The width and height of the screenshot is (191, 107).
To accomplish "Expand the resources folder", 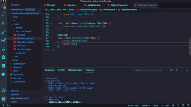I will (x=25, y=53).
